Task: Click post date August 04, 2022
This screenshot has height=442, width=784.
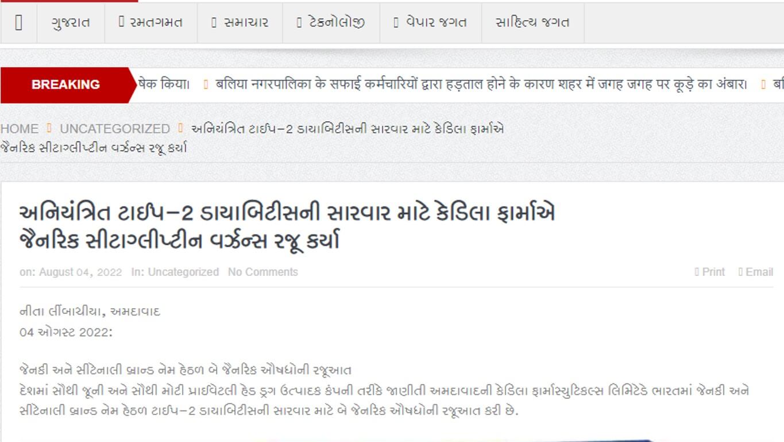Action: tap(80, 272)
